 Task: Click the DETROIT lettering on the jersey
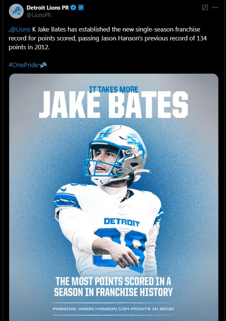point(122,222)
